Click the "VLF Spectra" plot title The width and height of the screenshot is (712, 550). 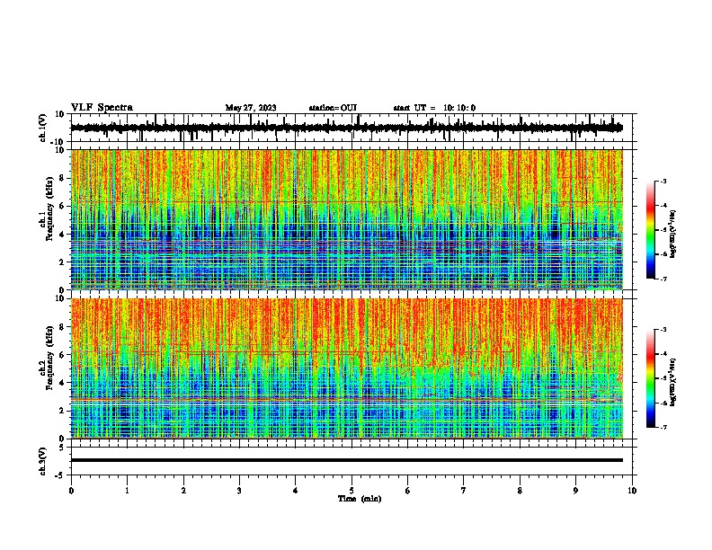point(102,108)
